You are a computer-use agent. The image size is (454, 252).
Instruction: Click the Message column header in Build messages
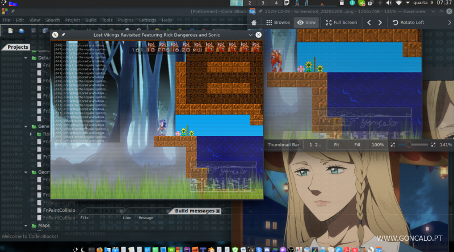[146, 218]
